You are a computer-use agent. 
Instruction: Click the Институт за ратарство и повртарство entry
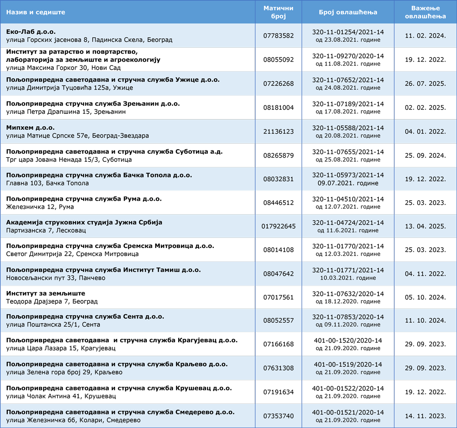[72, 52]
